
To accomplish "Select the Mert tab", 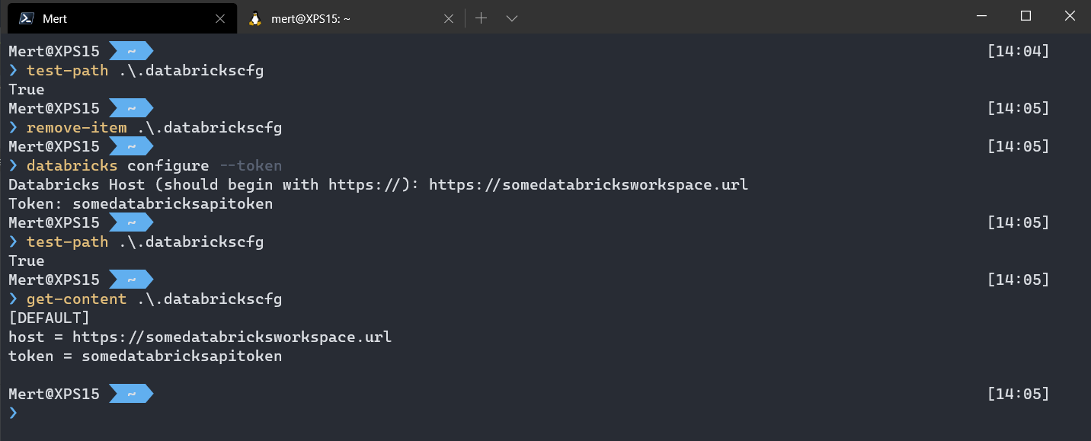I will 114,18.
